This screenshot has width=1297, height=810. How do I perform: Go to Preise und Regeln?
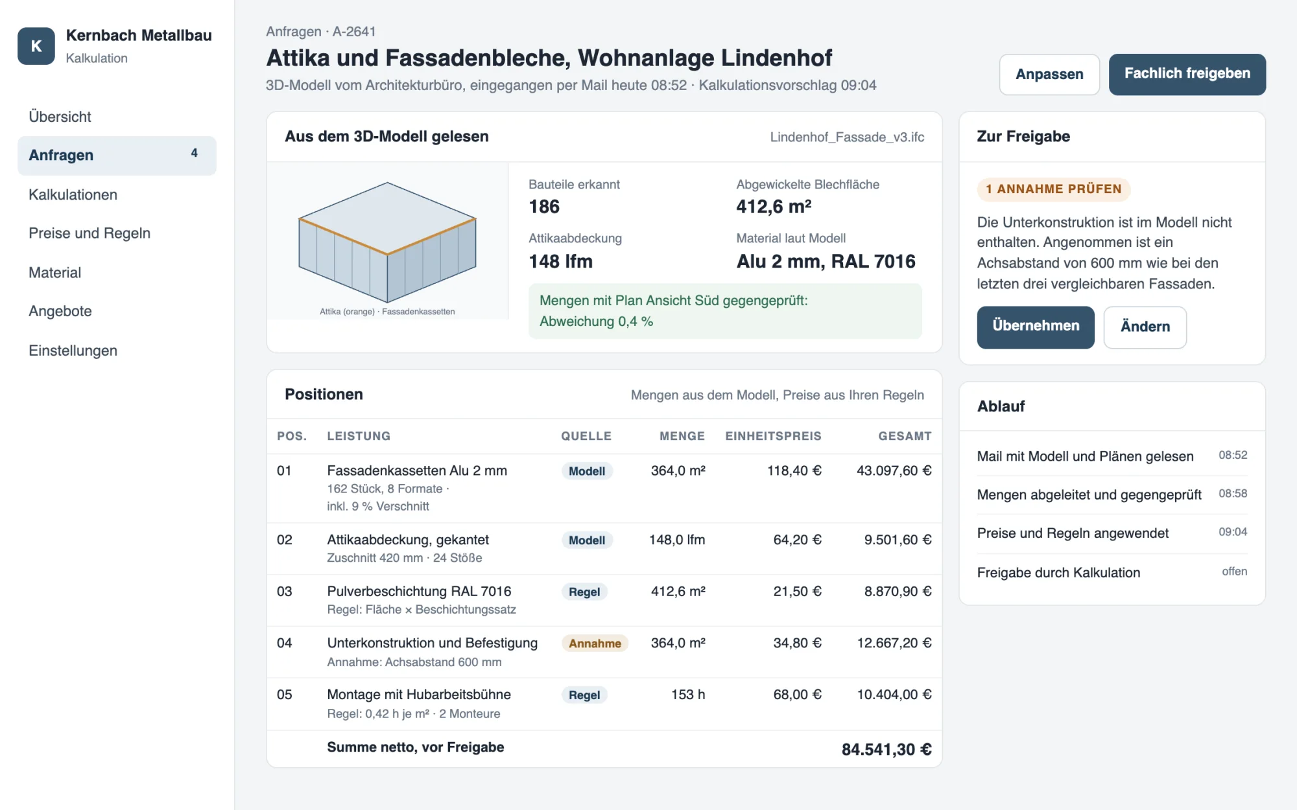(117, 233)
